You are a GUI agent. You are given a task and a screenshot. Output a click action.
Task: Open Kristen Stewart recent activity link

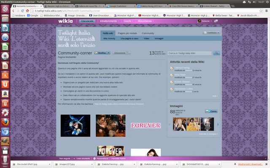[182, 82]
